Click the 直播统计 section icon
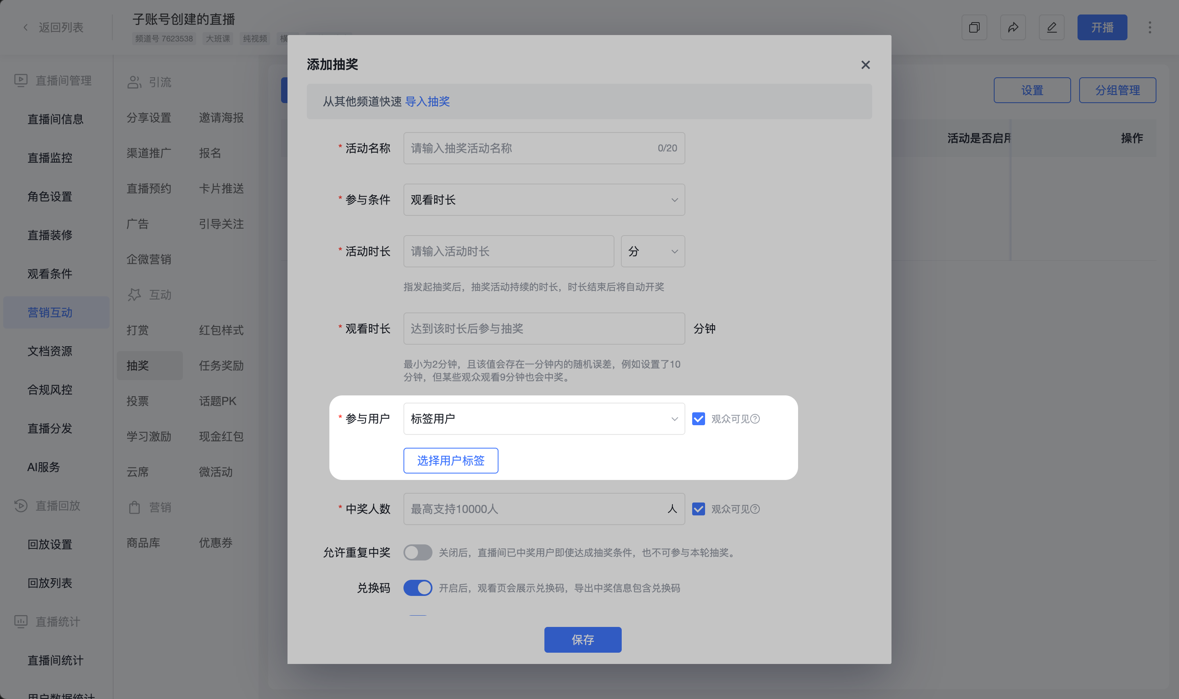 point(21,621)
